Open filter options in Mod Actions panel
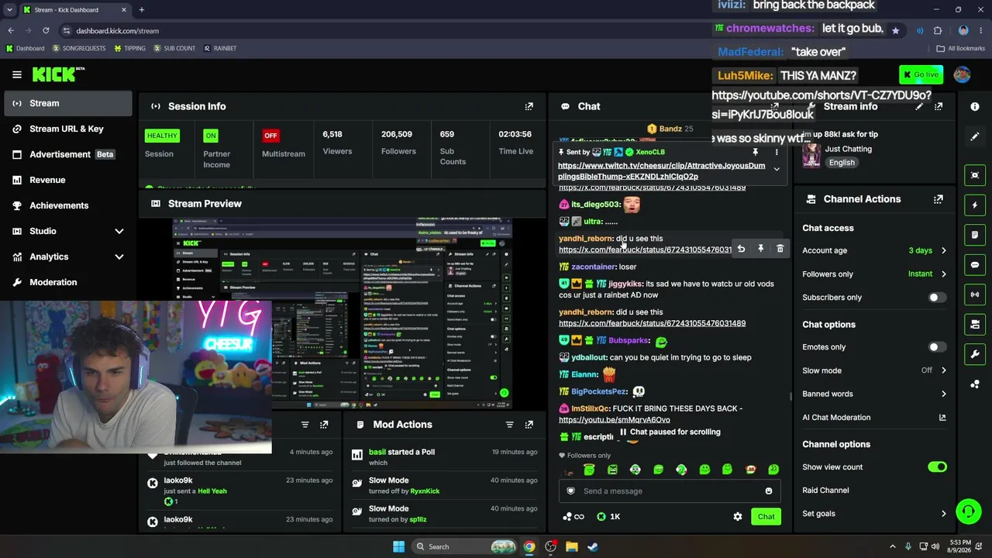Viewport: 992px width, 558px height. pos(509,425)
